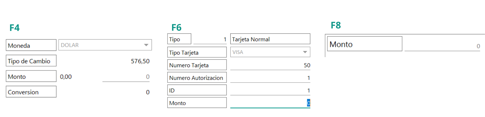Click the F4 Monto input field

[x=126, y=77]
